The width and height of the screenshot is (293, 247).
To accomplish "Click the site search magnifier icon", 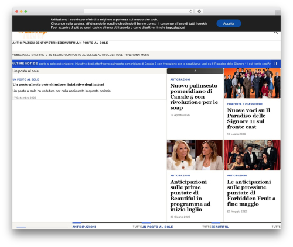I will (x=275, y=32).
